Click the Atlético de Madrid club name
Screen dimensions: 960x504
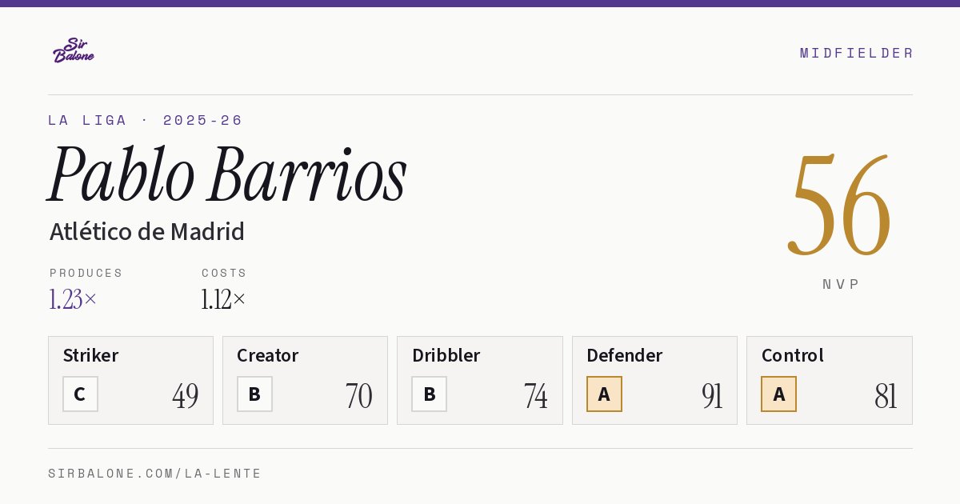click(x=147, y=232)
